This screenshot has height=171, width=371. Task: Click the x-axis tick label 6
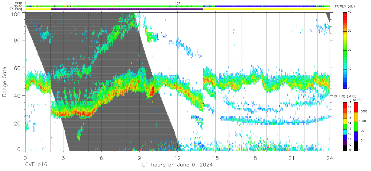point(101,158)
